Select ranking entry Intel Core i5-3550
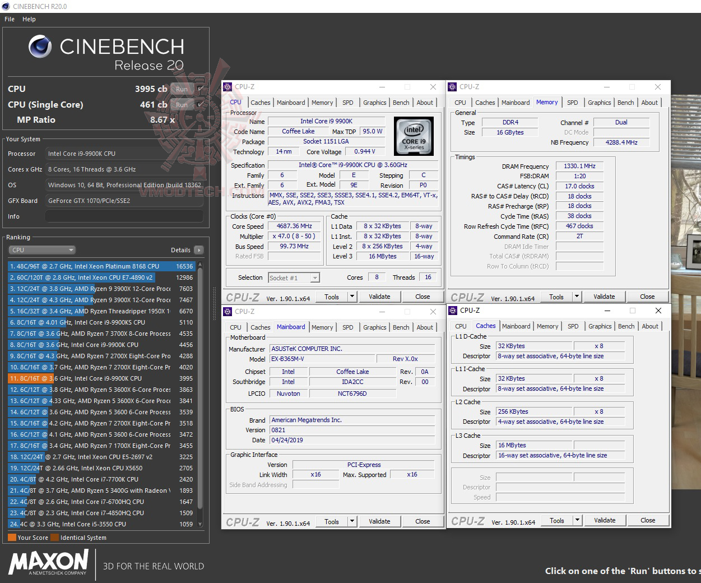Image resolution: width=701 pixels, height=583 pixels. (101, 524)
